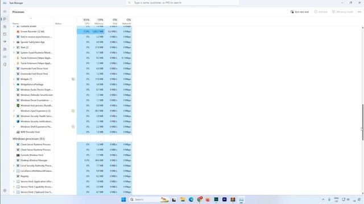Open the Windows Start menu
The width and height of the screenshot is (364, 204).
[x=123, y=199]
